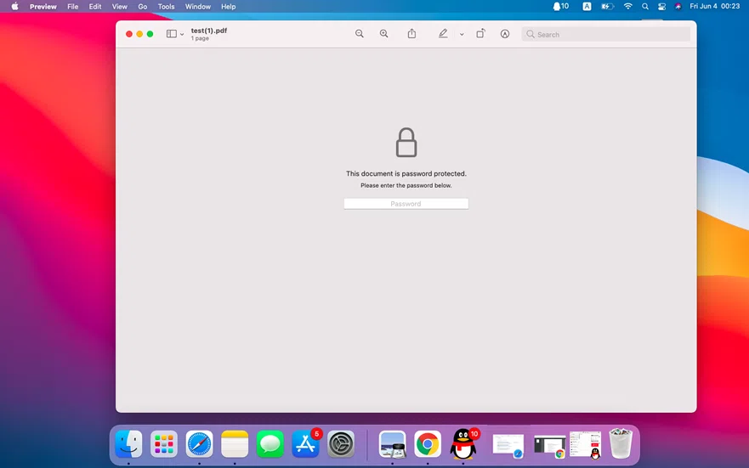Expand the sidebar view options chevron

(x=182, y=35)
